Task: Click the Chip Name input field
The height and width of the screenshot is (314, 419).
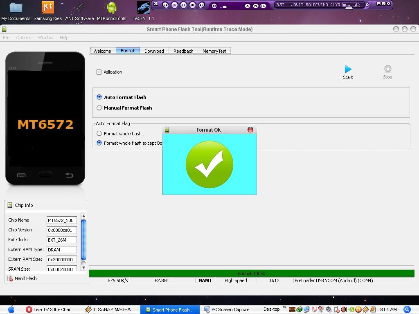Action: (61, 220)
